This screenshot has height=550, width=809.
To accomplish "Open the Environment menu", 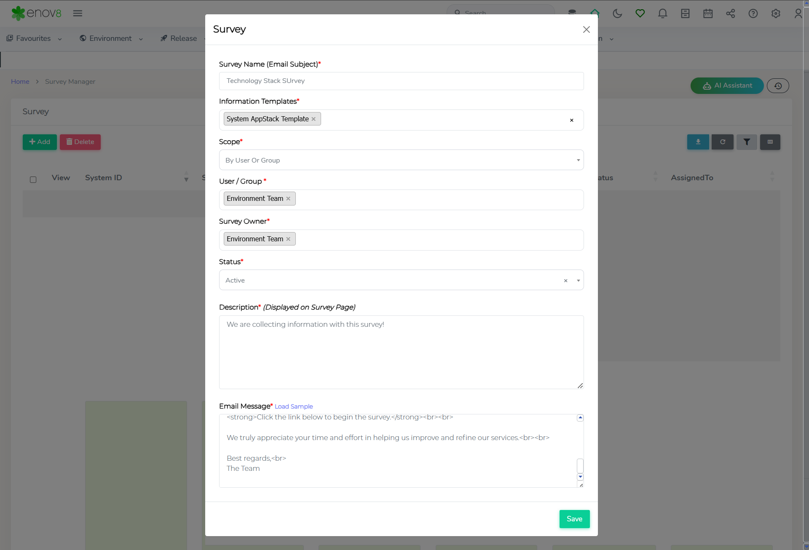I will [111, 39].
